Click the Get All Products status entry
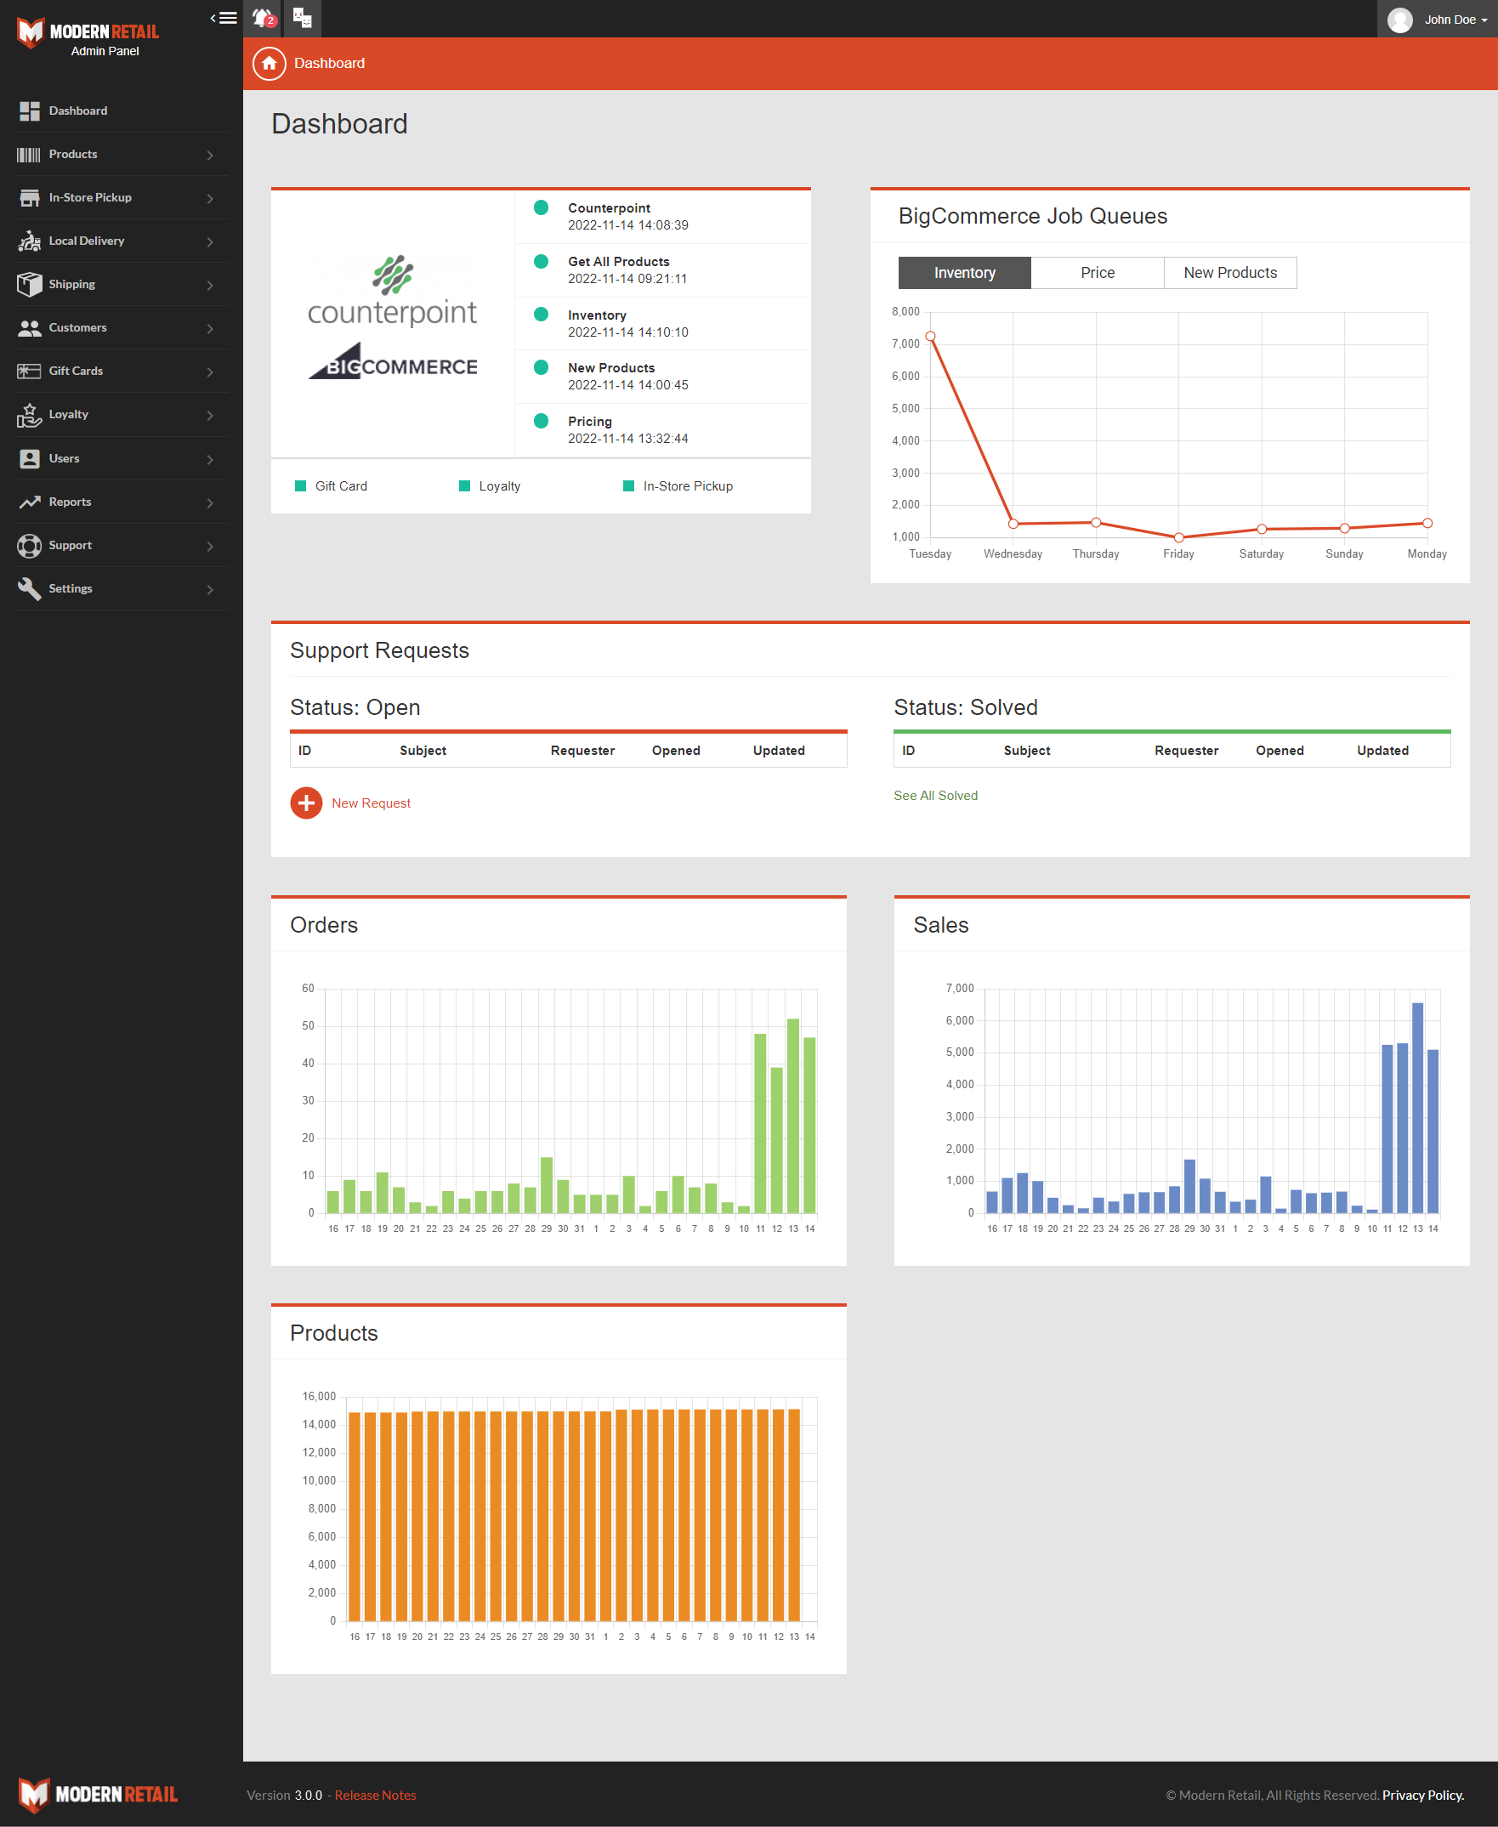The height and width of the screenshot is (1827, 1498). point(661,270)
